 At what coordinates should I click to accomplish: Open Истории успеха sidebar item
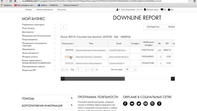(38, 57)
